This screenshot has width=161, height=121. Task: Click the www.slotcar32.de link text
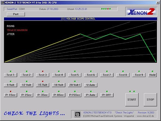145,116
